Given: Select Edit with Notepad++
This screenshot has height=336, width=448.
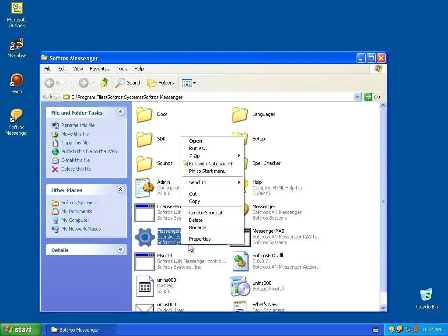Looking at the screenshot, I should 212,164.
